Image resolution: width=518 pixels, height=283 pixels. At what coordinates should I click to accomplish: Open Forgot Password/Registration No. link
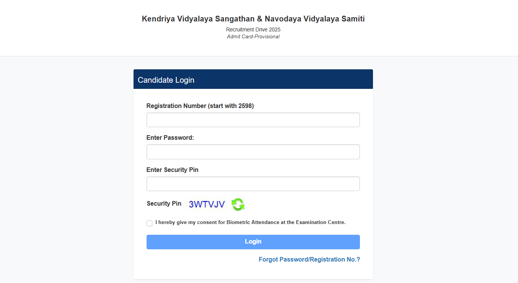[x=309, y=259]
